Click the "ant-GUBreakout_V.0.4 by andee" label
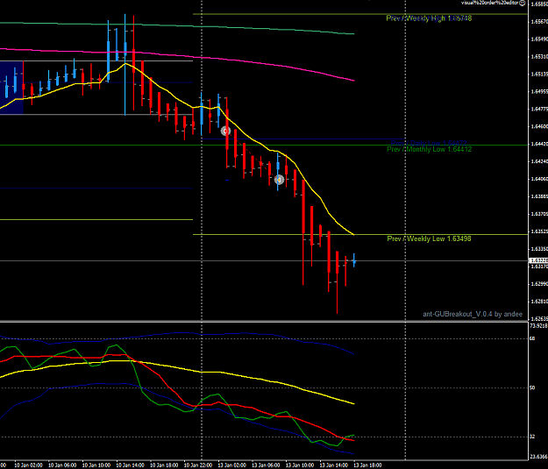 [x=473, y=314]
